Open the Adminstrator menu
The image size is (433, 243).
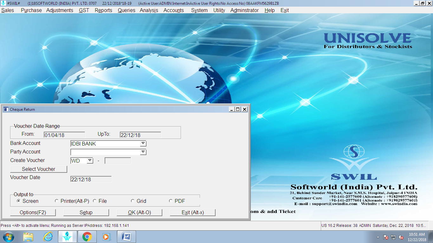pos(244,10)
